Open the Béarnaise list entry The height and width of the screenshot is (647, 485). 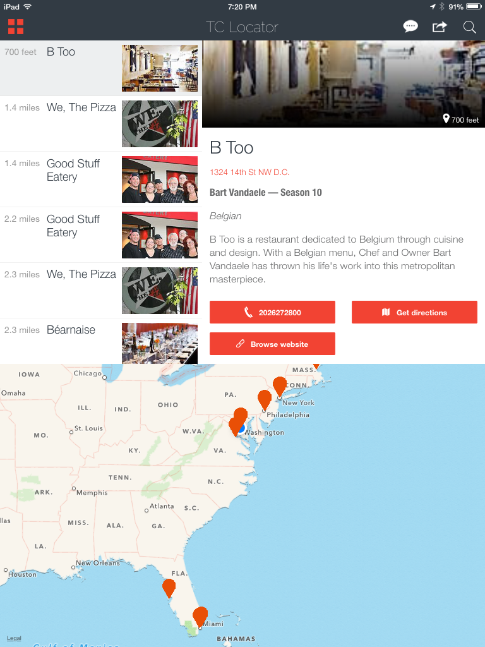click(x=101, y=341)
